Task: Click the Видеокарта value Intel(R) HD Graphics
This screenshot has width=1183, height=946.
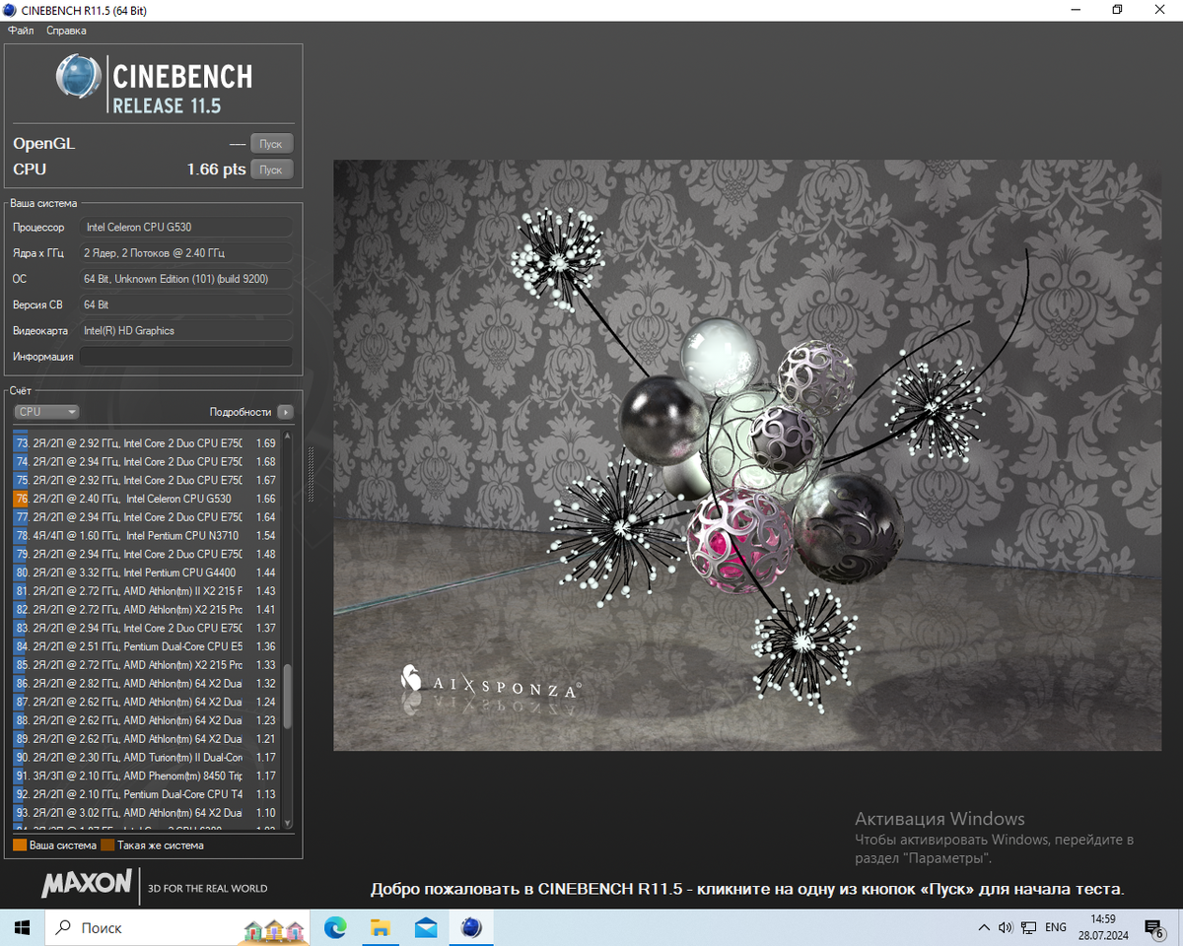Action: (186, 331)
